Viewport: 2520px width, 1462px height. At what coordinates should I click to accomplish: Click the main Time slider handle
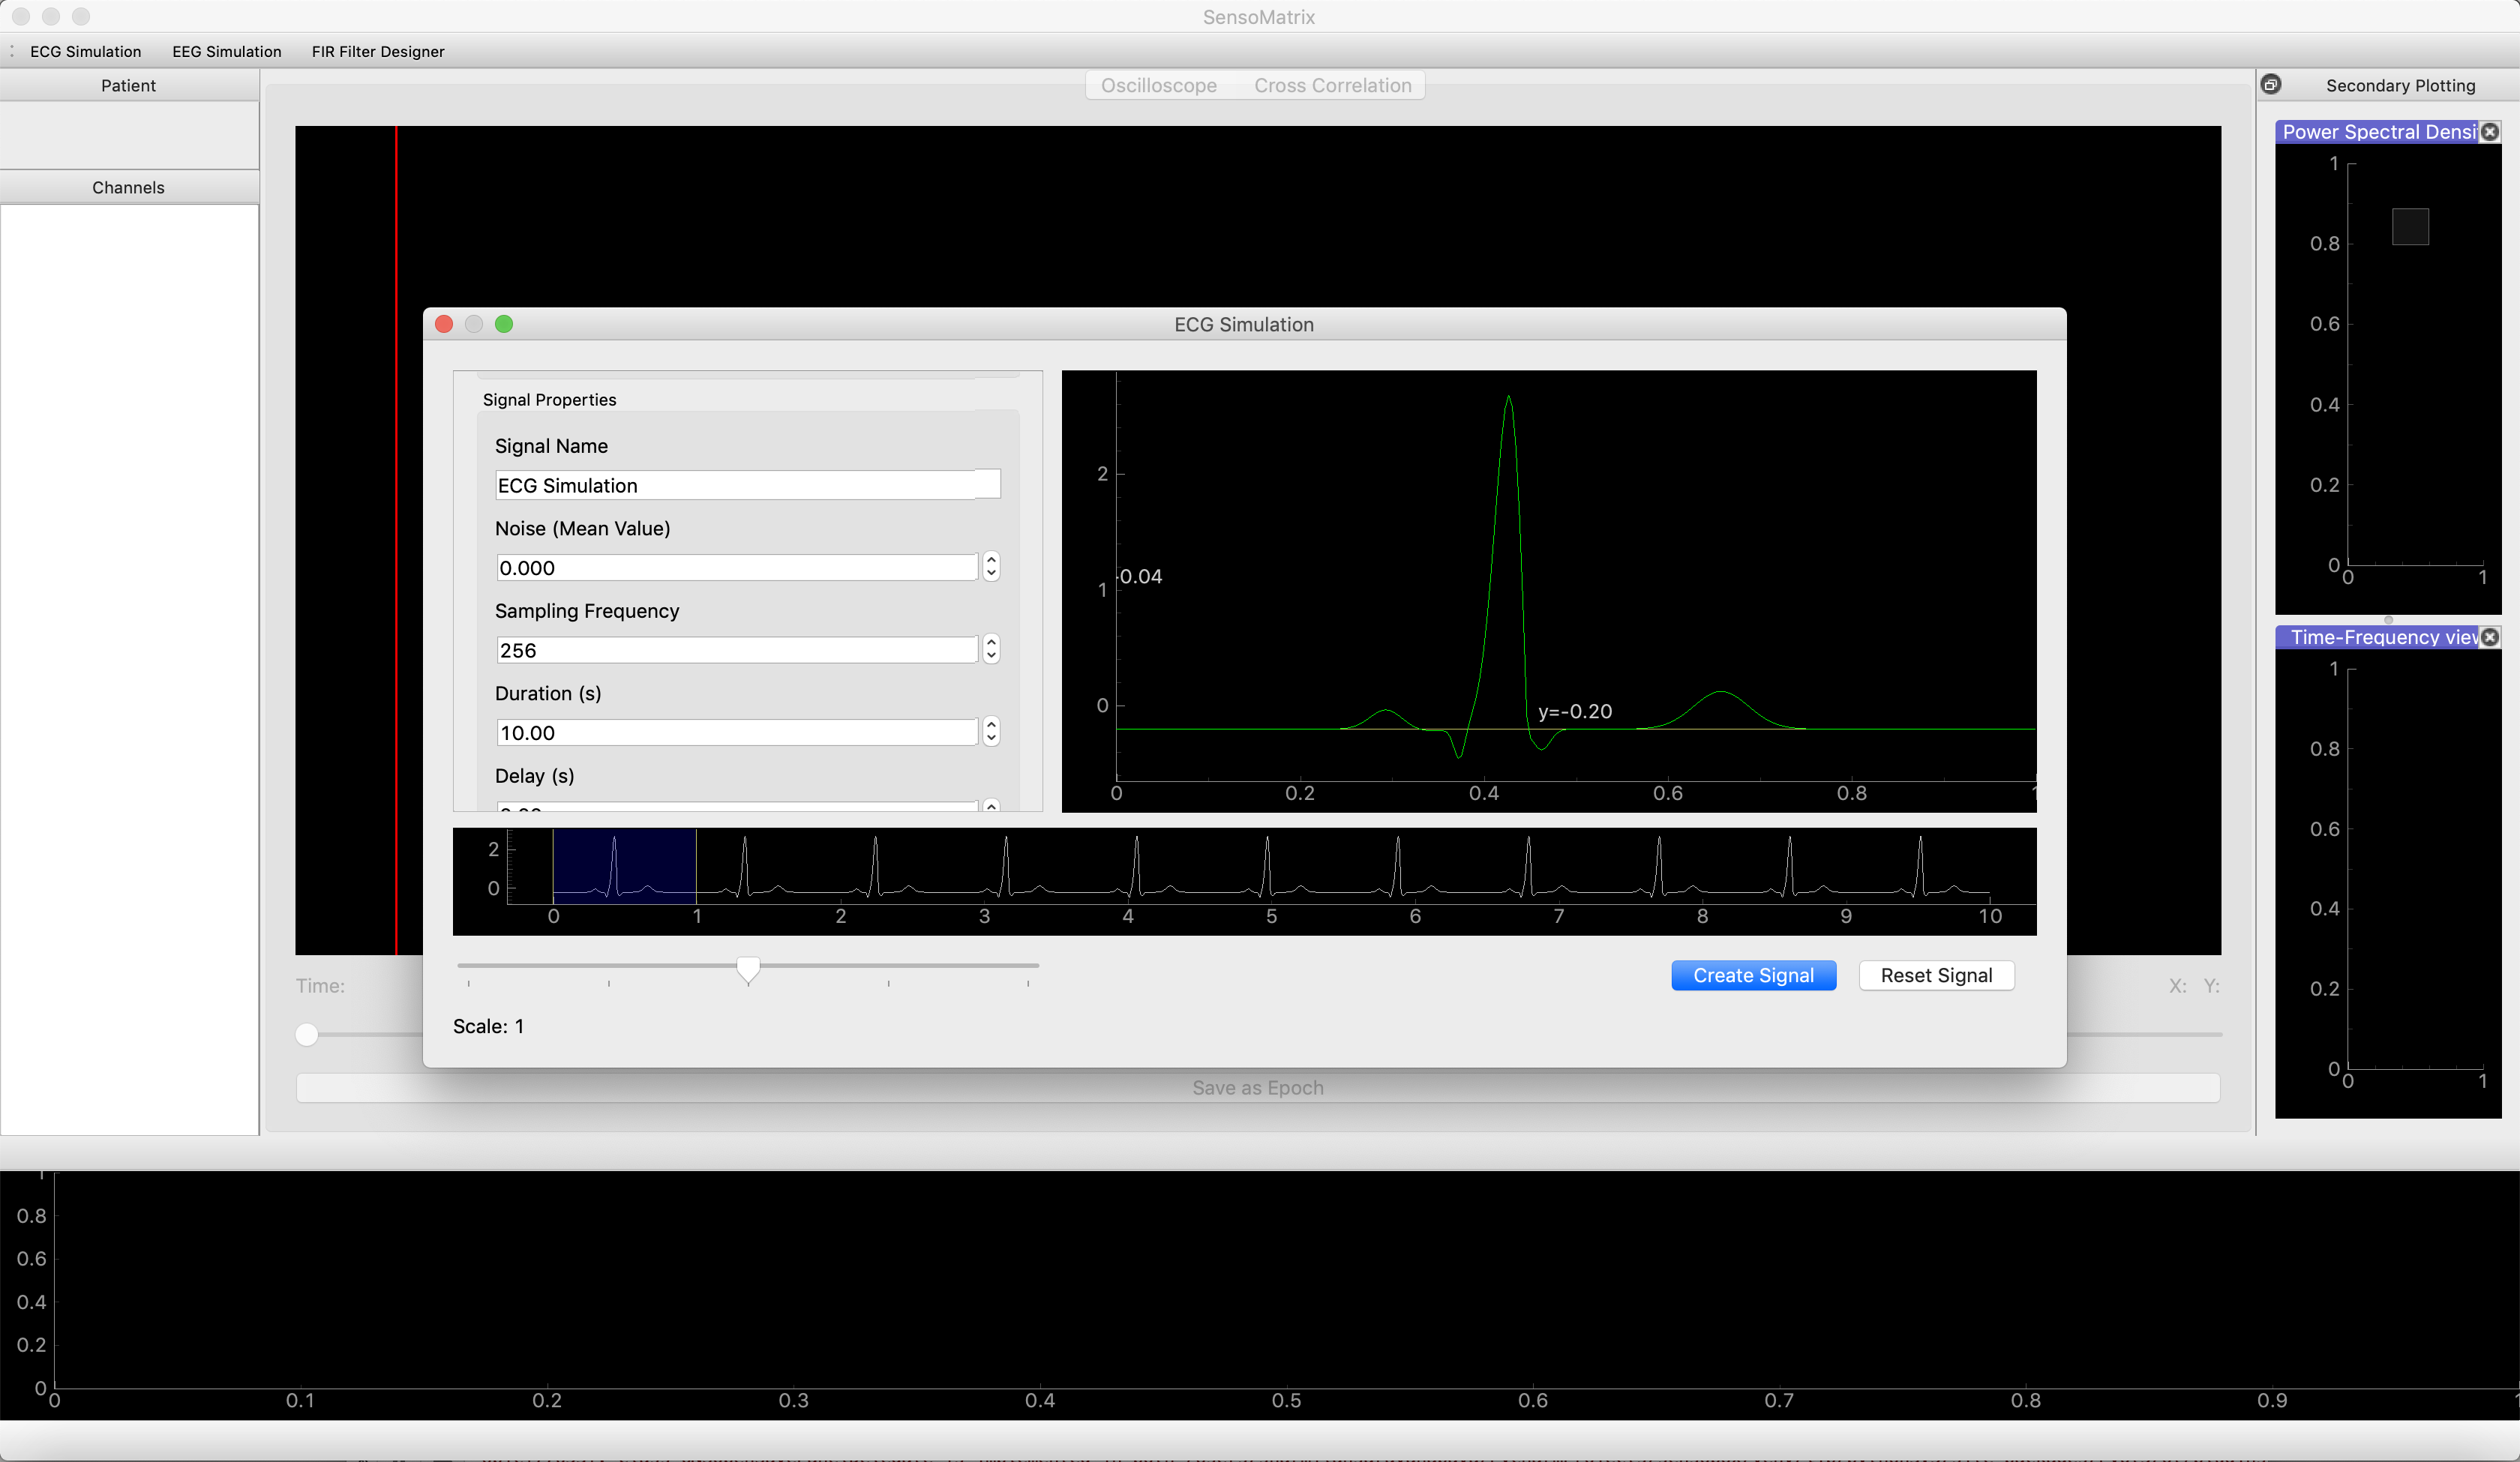(307, 1034)
